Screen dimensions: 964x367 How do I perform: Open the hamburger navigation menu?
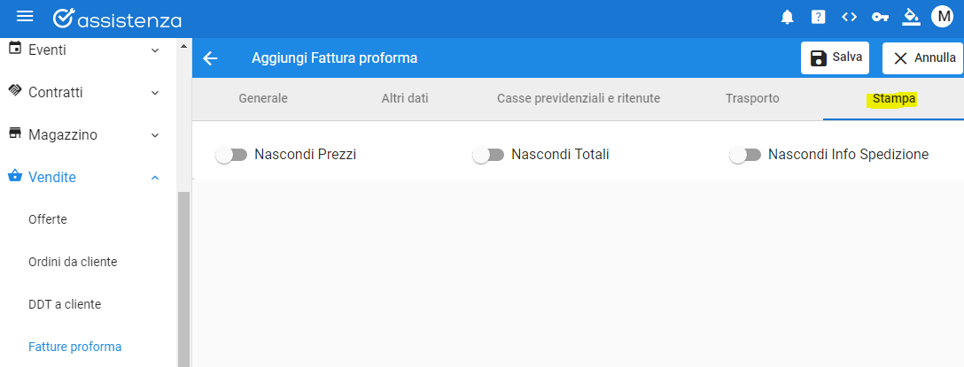25,17
